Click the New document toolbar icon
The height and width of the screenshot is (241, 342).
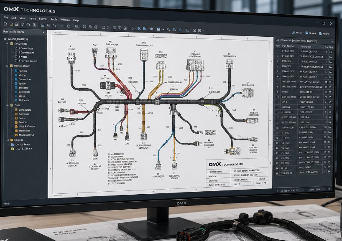pos(5,24)
